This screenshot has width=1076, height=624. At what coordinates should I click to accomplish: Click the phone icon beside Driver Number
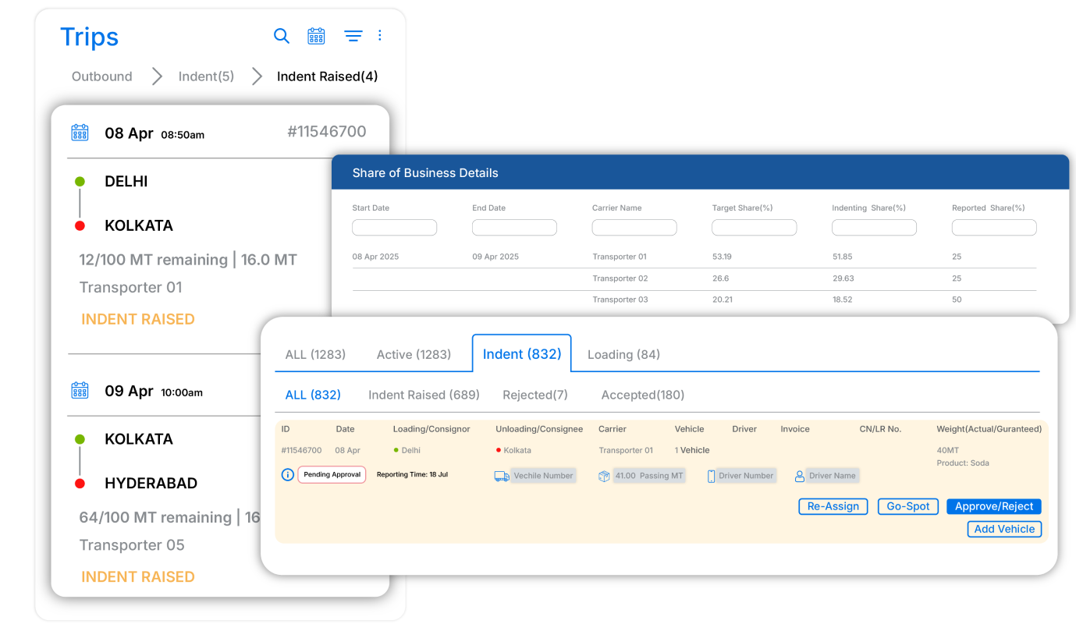[x=711, y=476]
